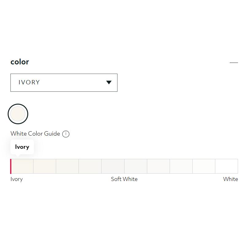The height and width of the screenshot is (246, 246).
Task: Click the "White Color Guide" text
Action: coord(35,134)
